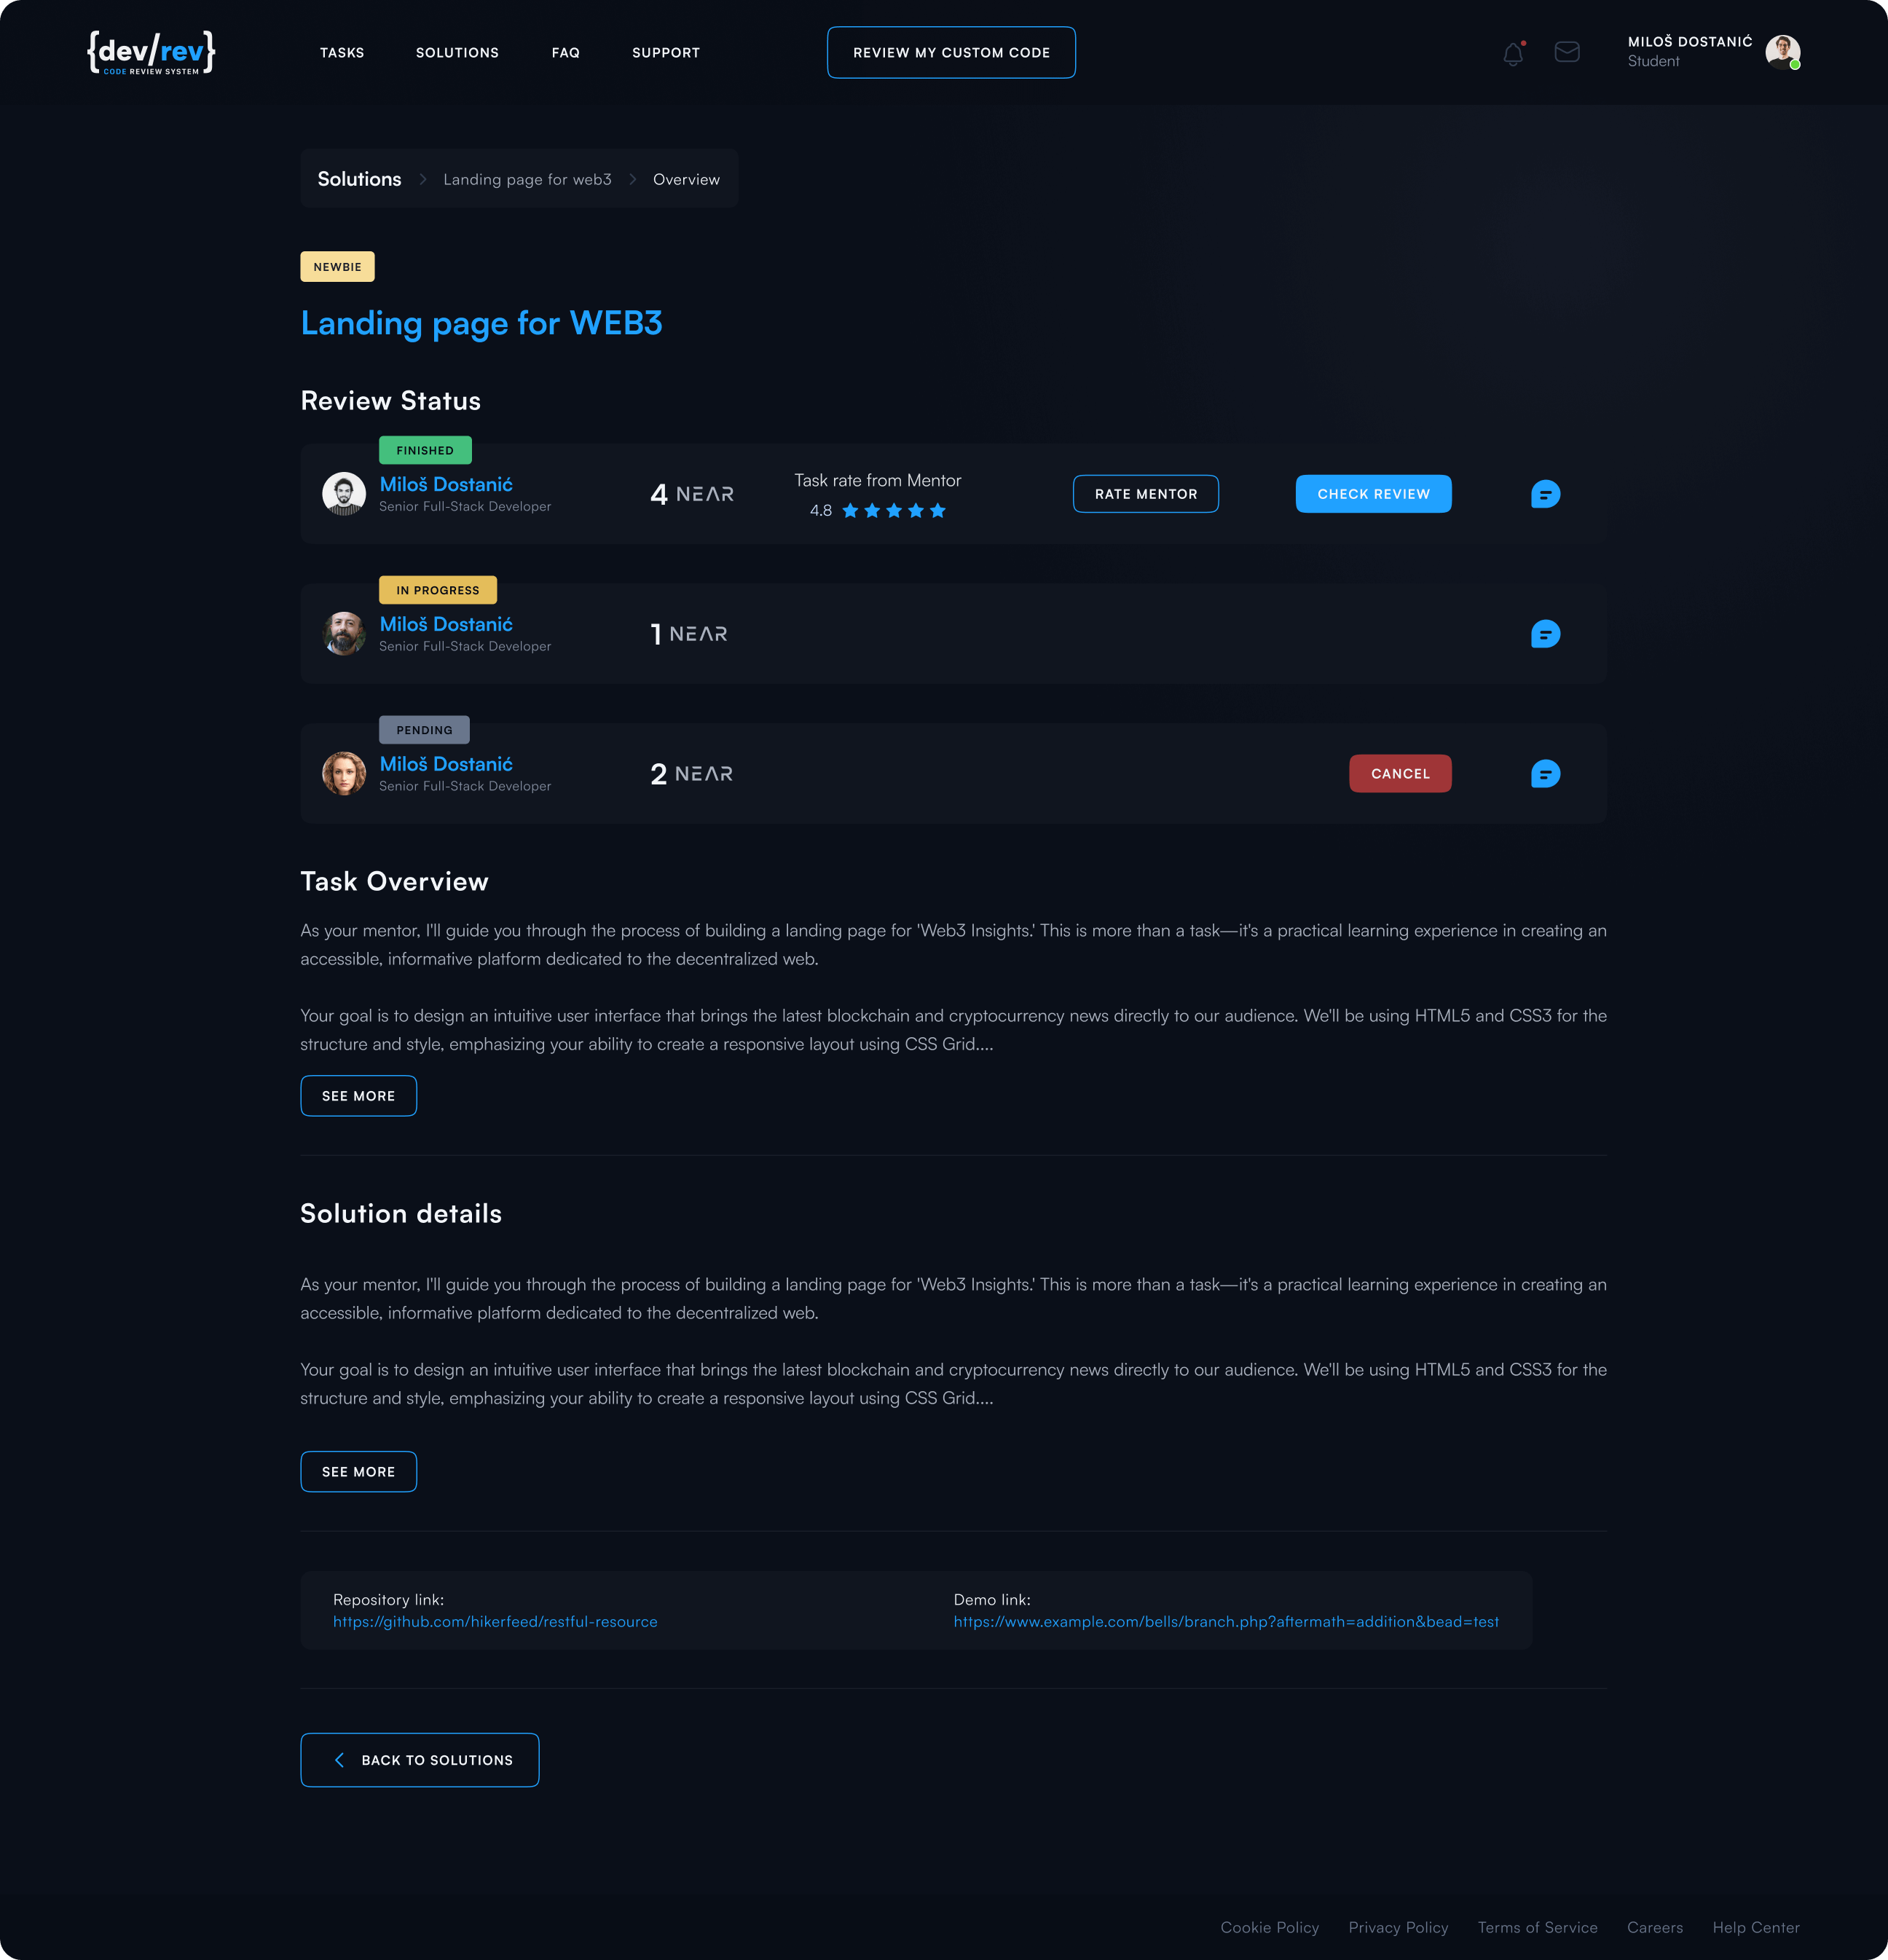Open the GitHub repository link
Viewport: 1888px width, 1960px height.
pyautogui.click(x=495, y=1622)
